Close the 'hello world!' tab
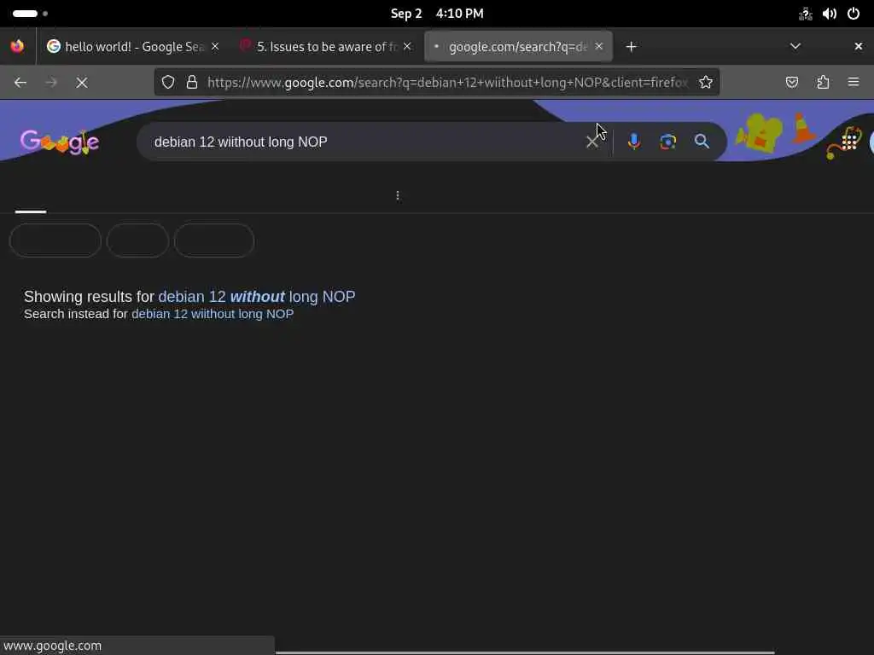Image resolution: width=874 pixels, height=655 pixels. pyautogui.click(x=215, y=46)
